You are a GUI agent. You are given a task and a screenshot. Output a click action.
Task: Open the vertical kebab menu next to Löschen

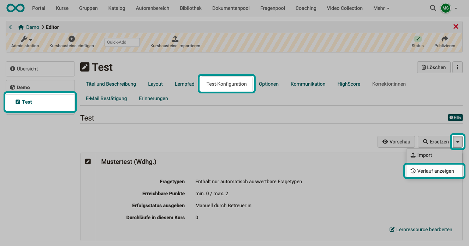[x=457, y=67]
